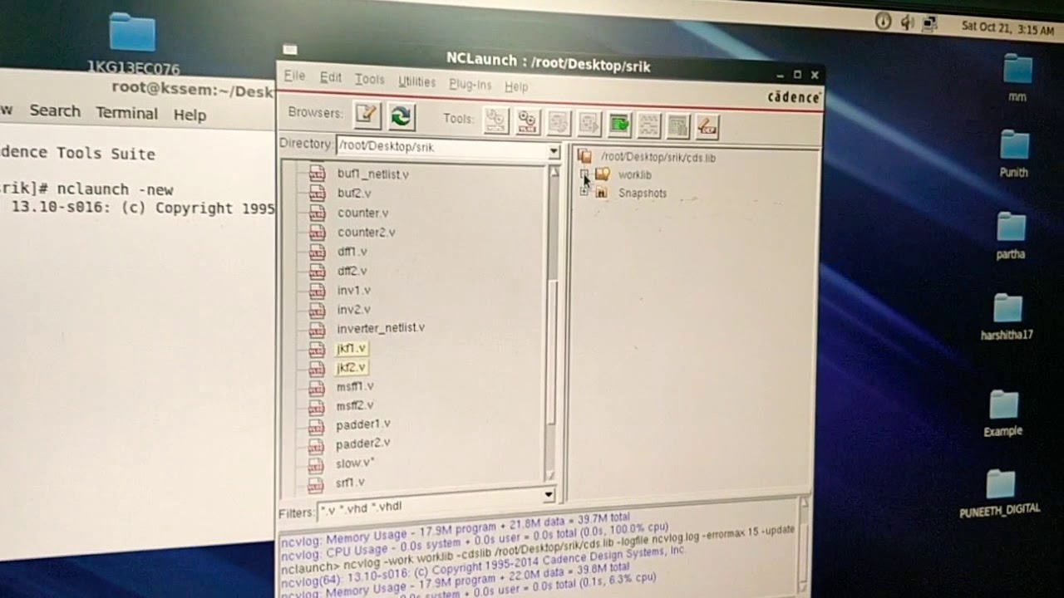
Task: Click the cds.lib library icon in right pane
Action: [585, 156]
